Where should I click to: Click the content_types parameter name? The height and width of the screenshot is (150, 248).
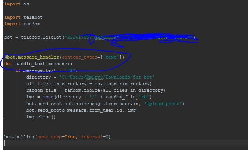(x=79, y=57)
